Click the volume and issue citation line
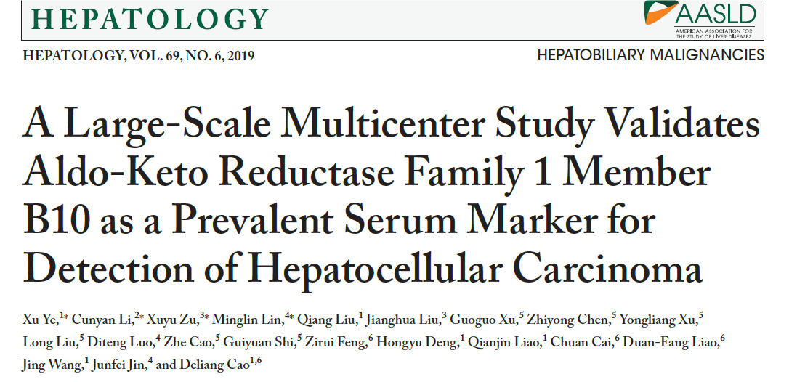 [139, 56]
